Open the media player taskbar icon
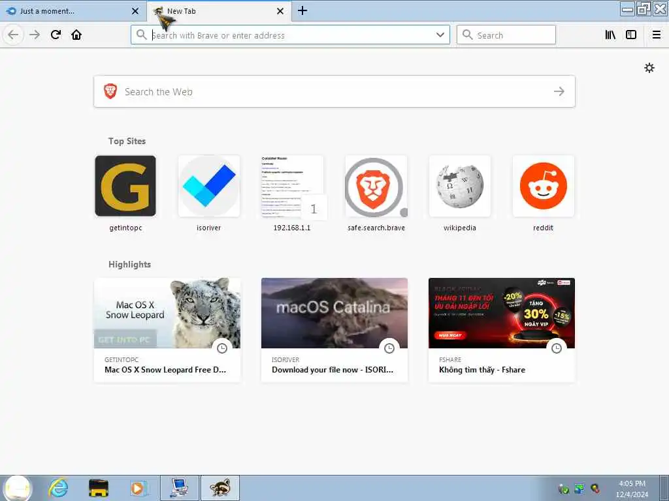This screenshot has width=669, height=501. (x=138, y=488)
